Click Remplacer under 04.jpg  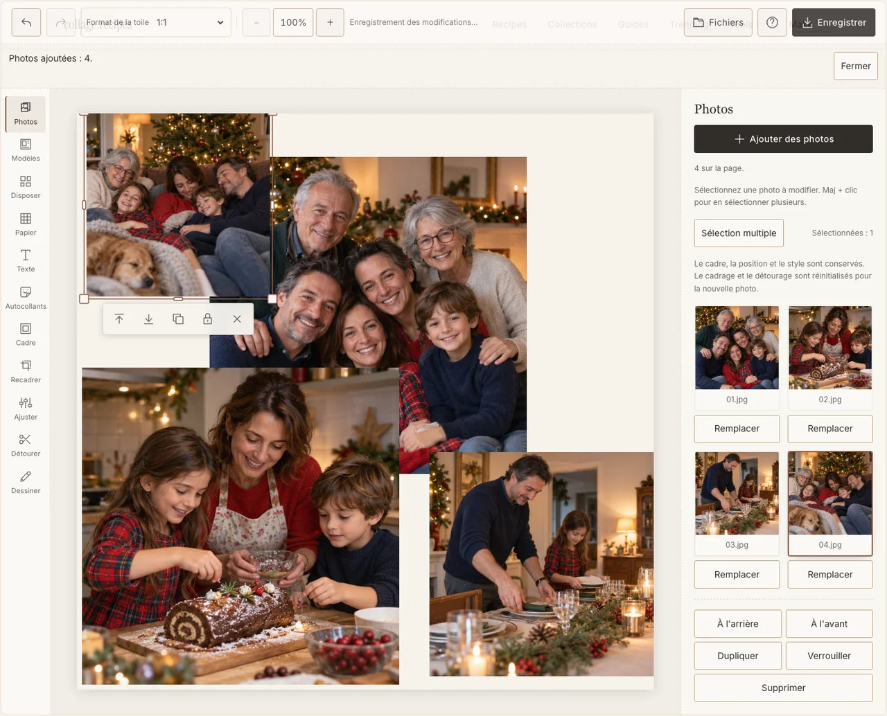click(x=830, y=575)
